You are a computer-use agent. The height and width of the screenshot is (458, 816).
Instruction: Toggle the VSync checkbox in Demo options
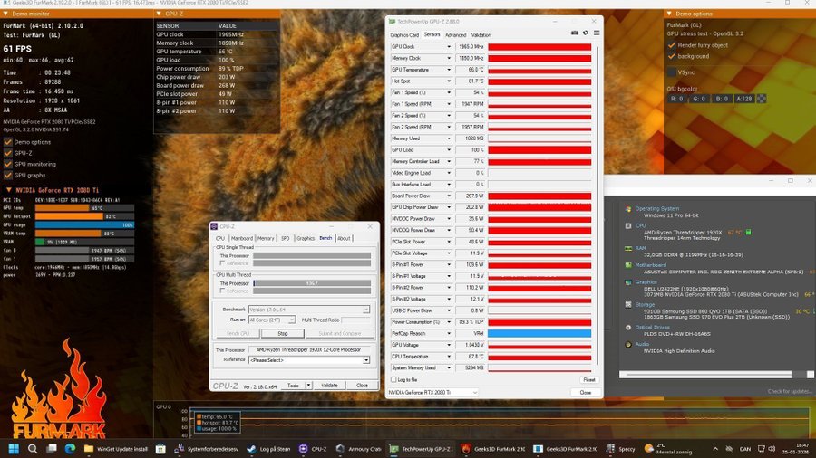[672, 72]
